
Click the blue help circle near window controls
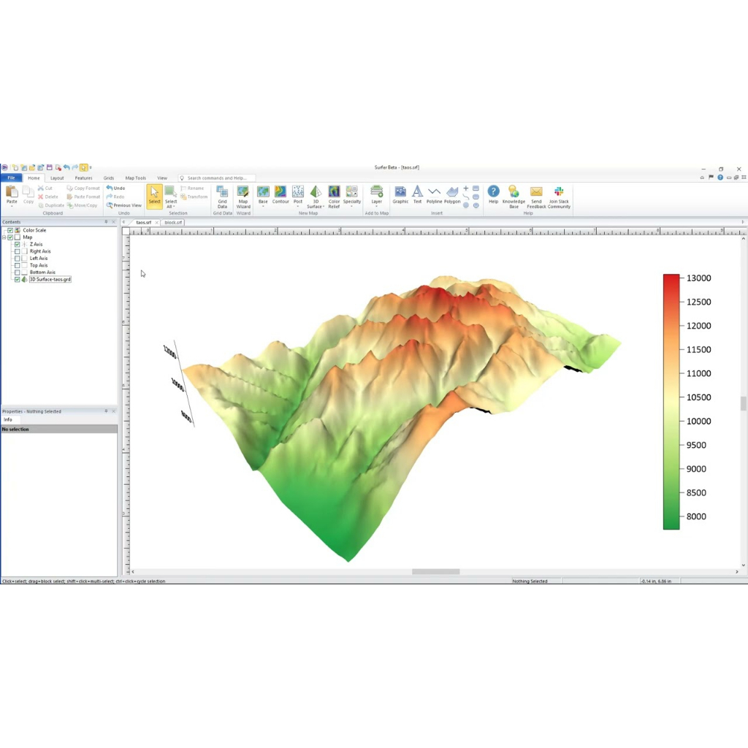pyautogui.click(x=720, y=178)
